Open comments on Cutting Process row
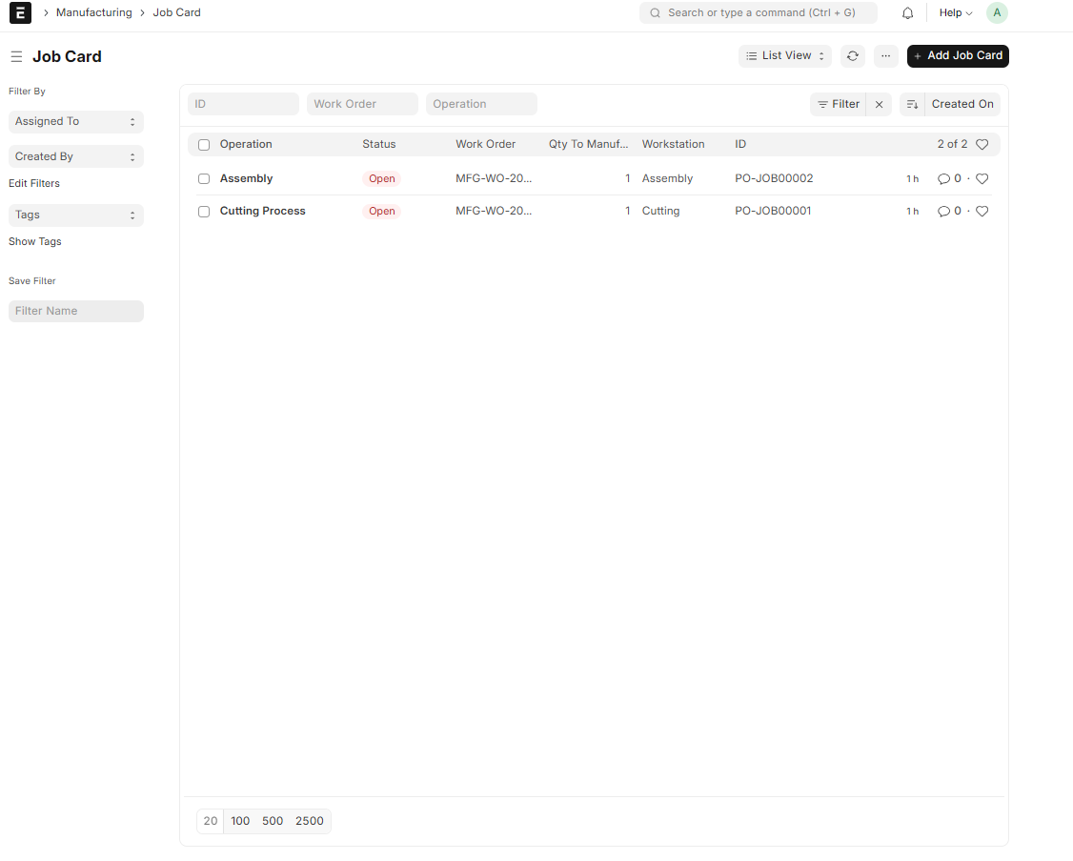 949,211
